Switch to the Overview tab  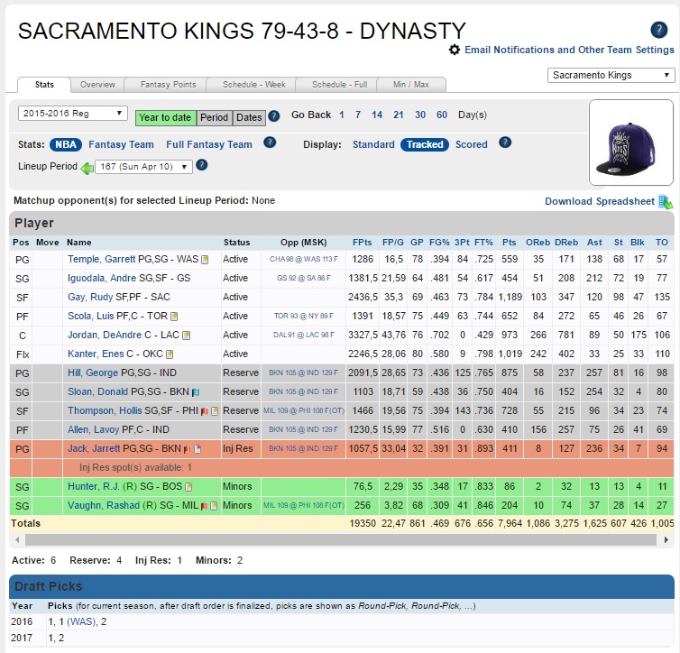pos(97,85)
